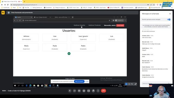This screenshot has height=98, width=174.
Task: Select the Maria user card
Action: (26, 47)
